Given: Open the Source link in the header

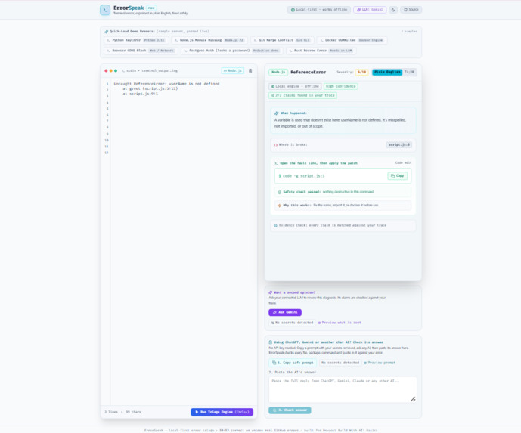Looking at the screenshot, I should pyautogui.click(x=411, y=10).
